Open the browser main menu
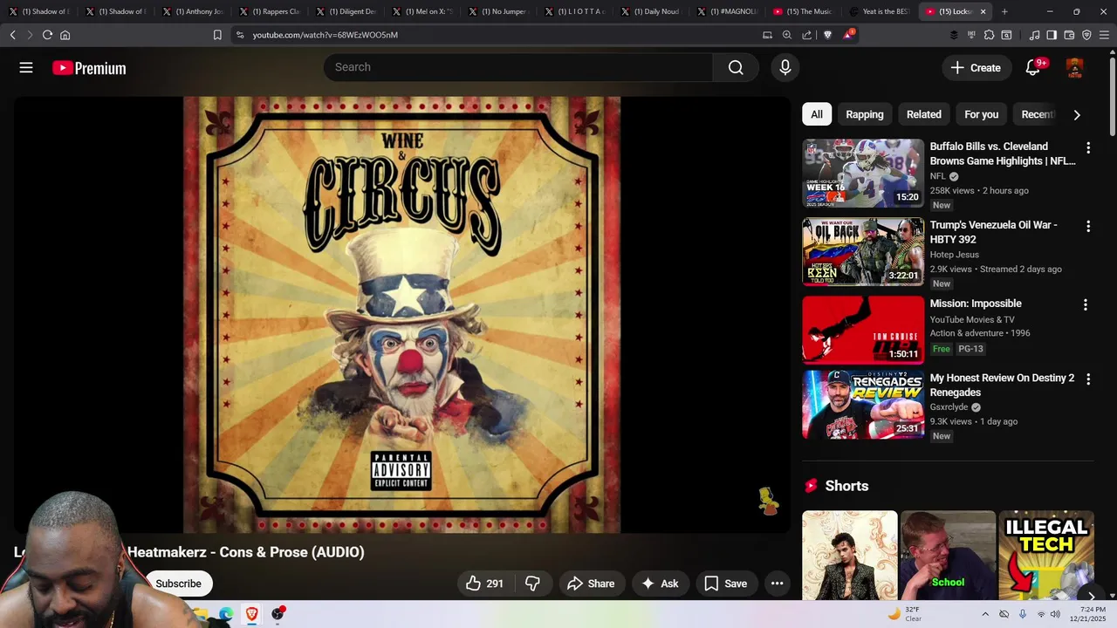This screenshot has height=628, width=1117. (1104, 35)
